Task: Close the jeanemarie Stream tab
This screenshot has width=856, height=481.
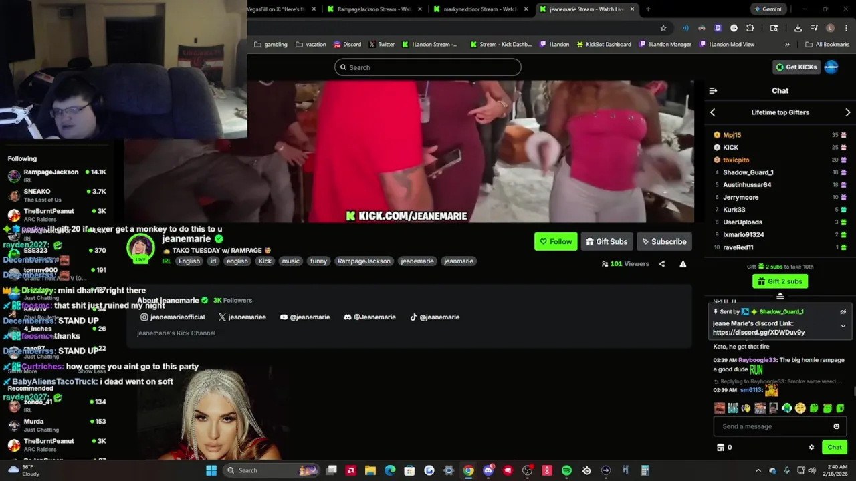Action: pos(632,9)
